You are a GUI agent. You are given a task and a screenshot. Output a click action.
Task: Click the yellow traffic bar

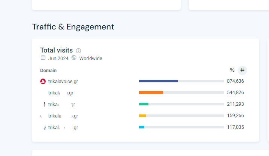(x=142, y=116)
